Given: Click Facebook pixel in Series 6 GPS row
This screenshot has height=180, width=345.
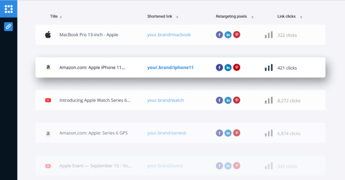Looking at the screenshot, I should pos(219,133).
